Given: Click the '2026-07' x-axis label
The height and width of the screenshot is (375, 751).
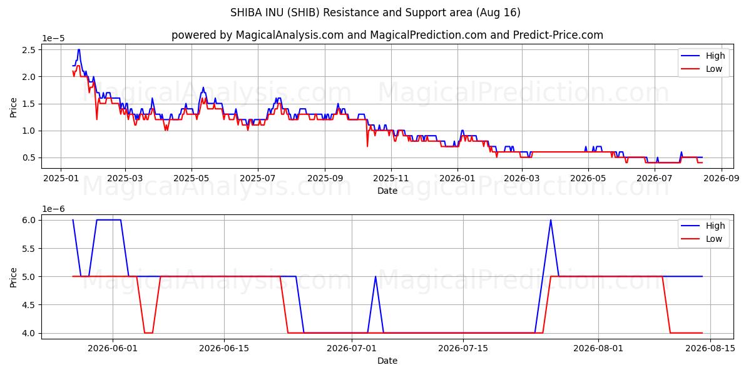Looking at the screenshot, I should click(655, 178).
